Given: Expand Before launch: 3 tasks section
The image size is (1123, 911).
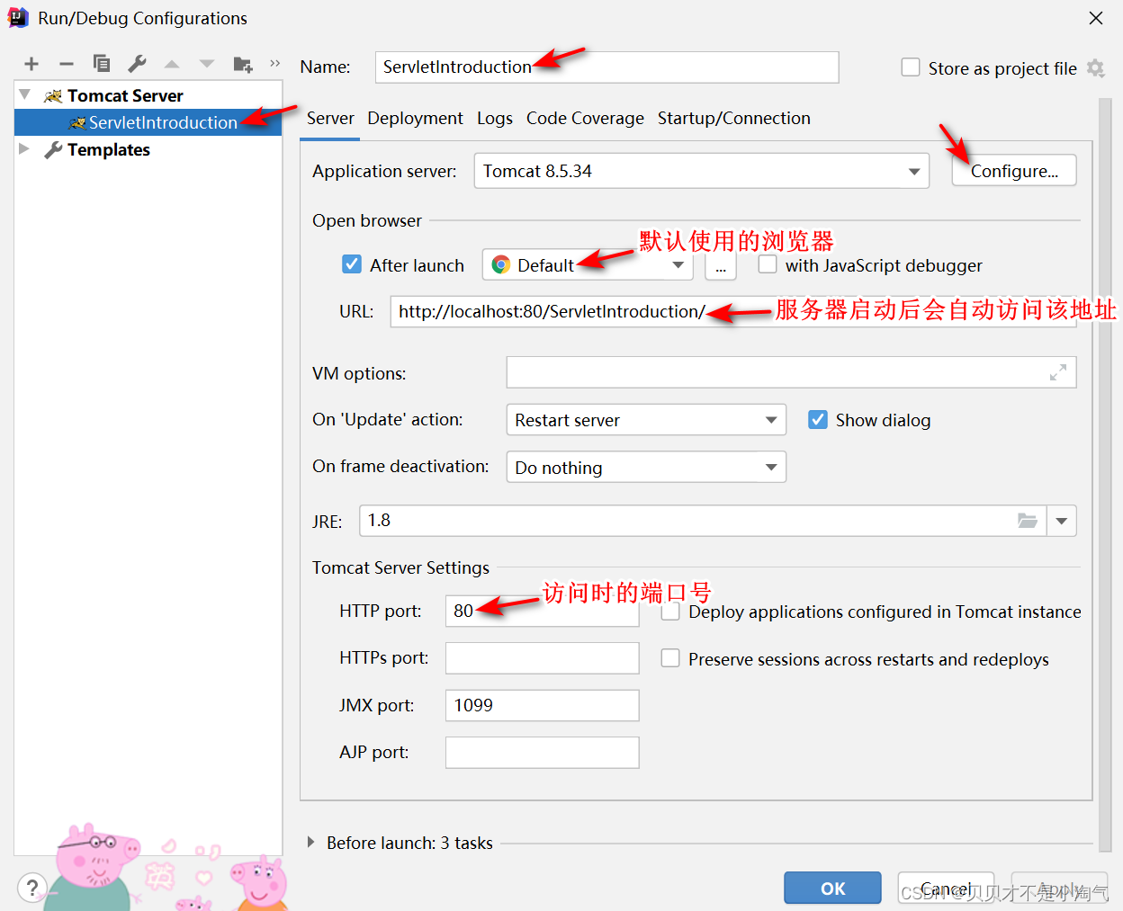Looking at the screenshot, I should click(310, 843).
